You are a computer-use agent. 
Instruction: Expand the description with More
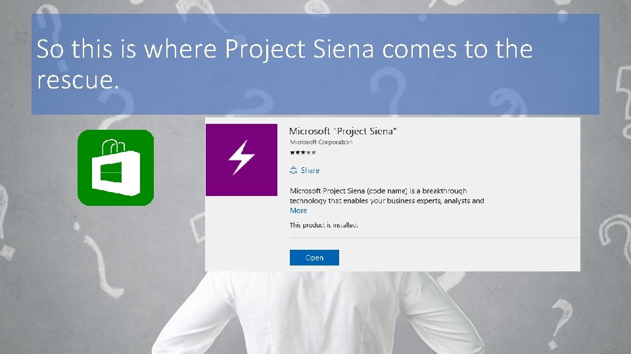pos(298,210)
